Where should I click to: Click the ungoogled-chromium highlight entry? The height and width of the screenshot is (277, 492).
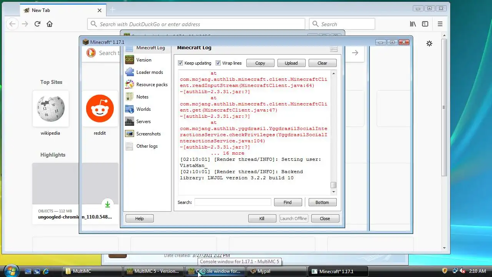click(75, 194)
